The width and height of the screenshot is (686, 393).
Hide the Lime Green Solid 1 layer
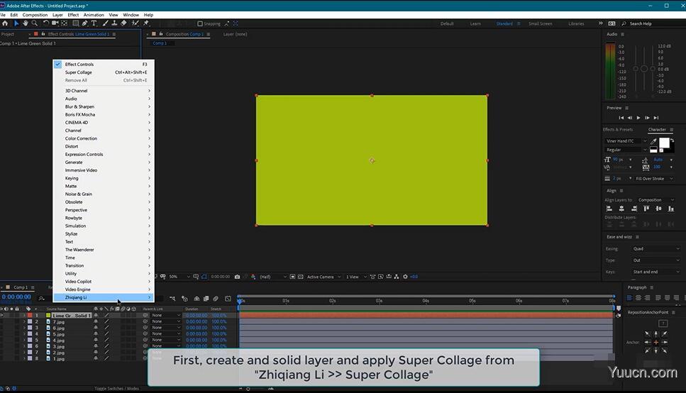[2, 315]
